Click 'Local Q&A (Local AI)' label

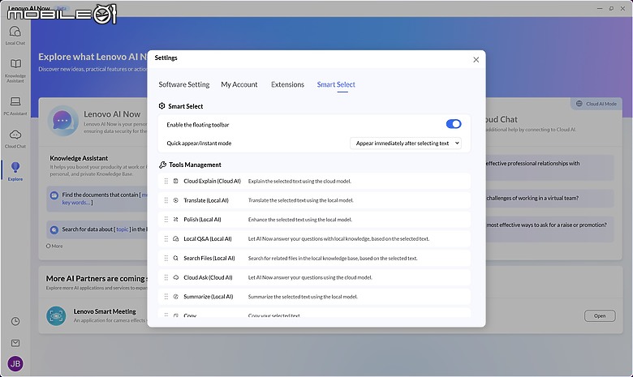pyautogui.click(x=208, y=238)
